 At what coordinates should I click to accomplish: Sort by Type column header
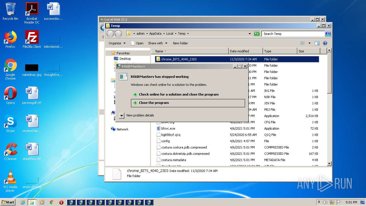280,51
